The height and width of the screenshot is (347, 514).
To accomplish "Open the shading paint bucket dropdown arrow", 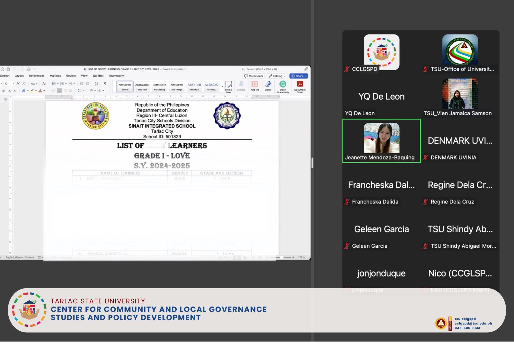I will [95, 91].
